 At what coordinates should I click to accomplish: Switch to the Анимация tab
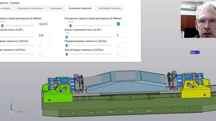[56, 8]
